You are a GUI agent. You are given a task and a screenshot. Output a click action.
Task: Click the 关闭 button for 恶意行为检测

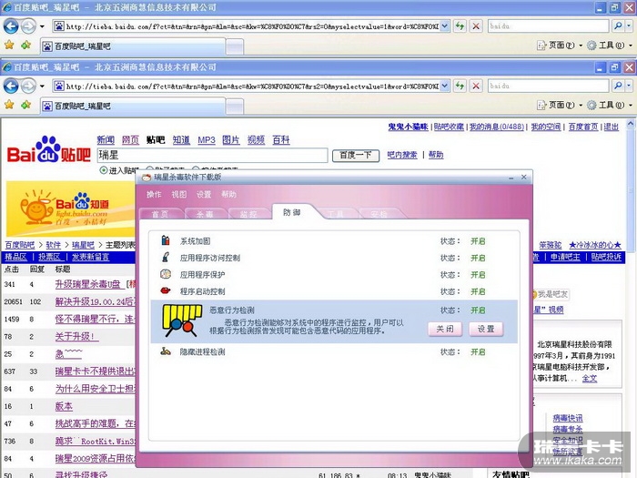[x=445, y=329]
